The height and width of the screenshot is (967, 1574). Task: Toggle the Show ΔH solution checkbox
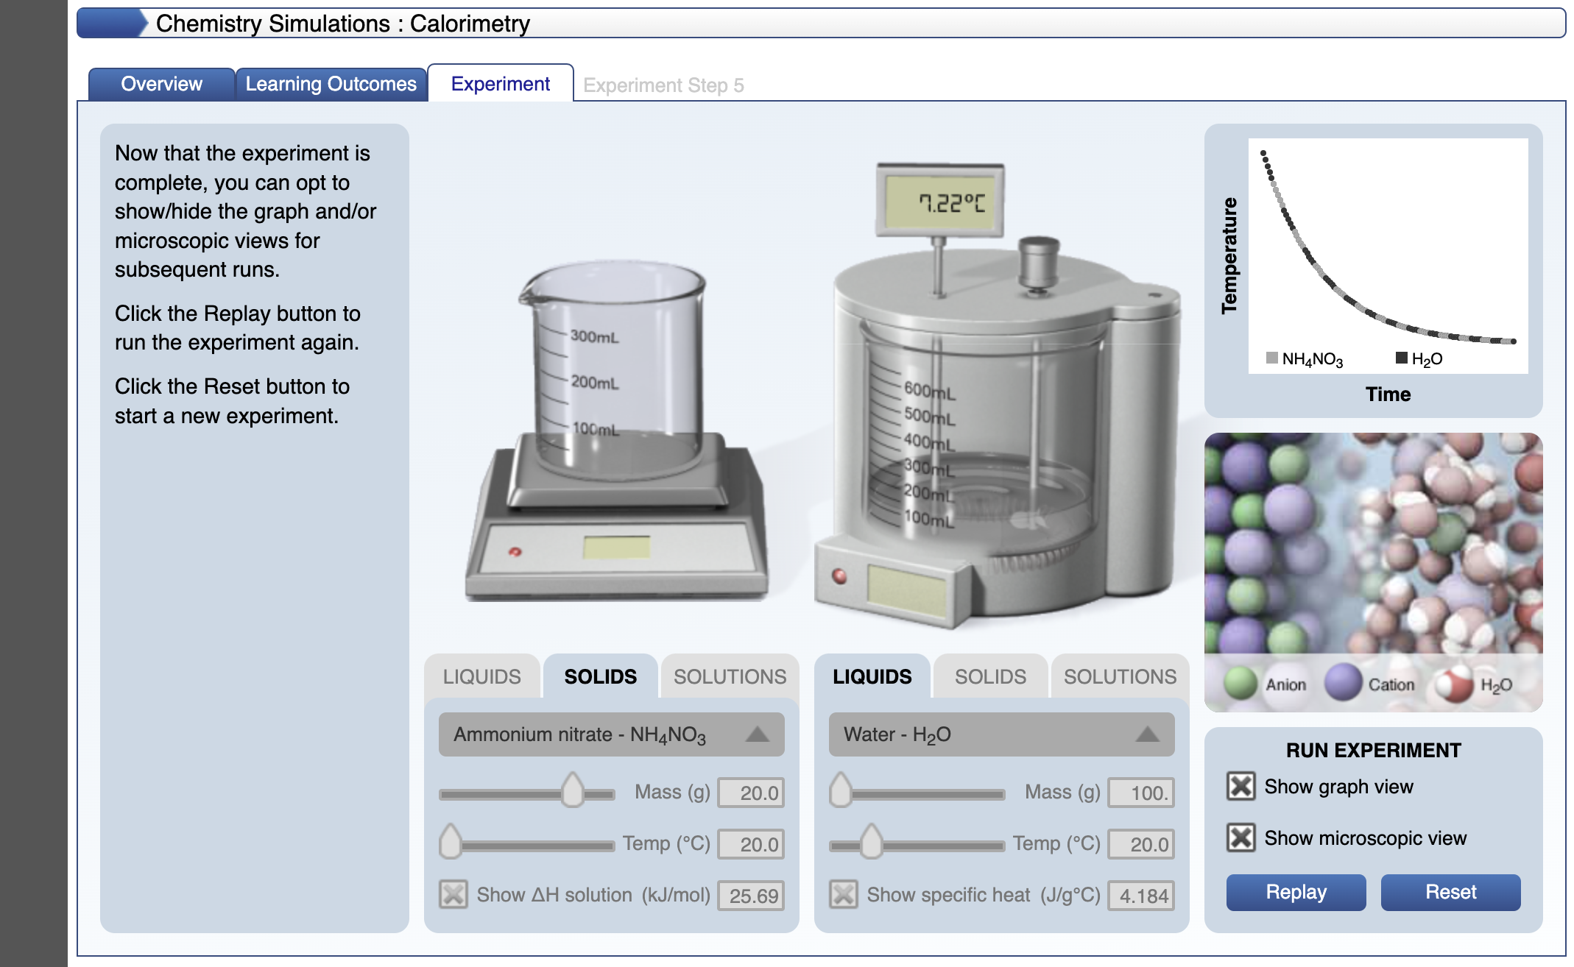454,895
